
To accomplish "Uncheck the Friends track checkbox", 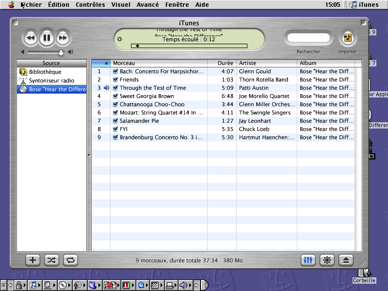I will pos(115,80).
